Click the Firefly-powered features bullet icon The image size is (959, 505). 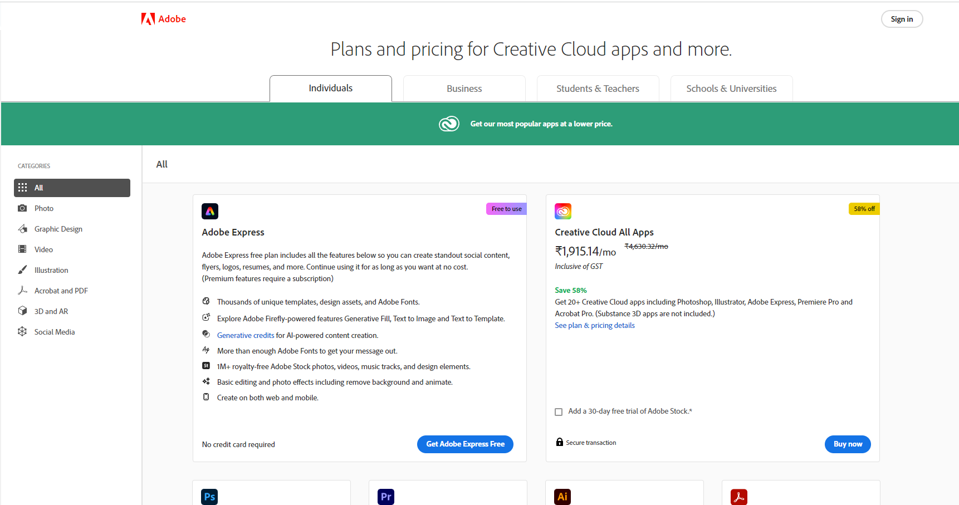(206, 317)
